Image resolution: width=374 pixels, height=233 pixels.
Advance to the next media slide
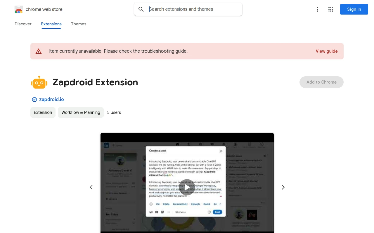[283, 187]
